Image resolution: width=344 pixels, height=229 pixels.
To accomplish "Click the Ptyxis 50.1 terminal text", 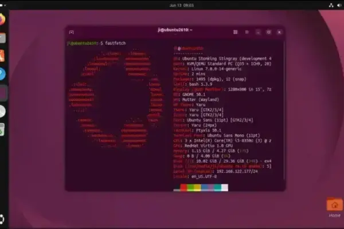I will pos(209,131).
